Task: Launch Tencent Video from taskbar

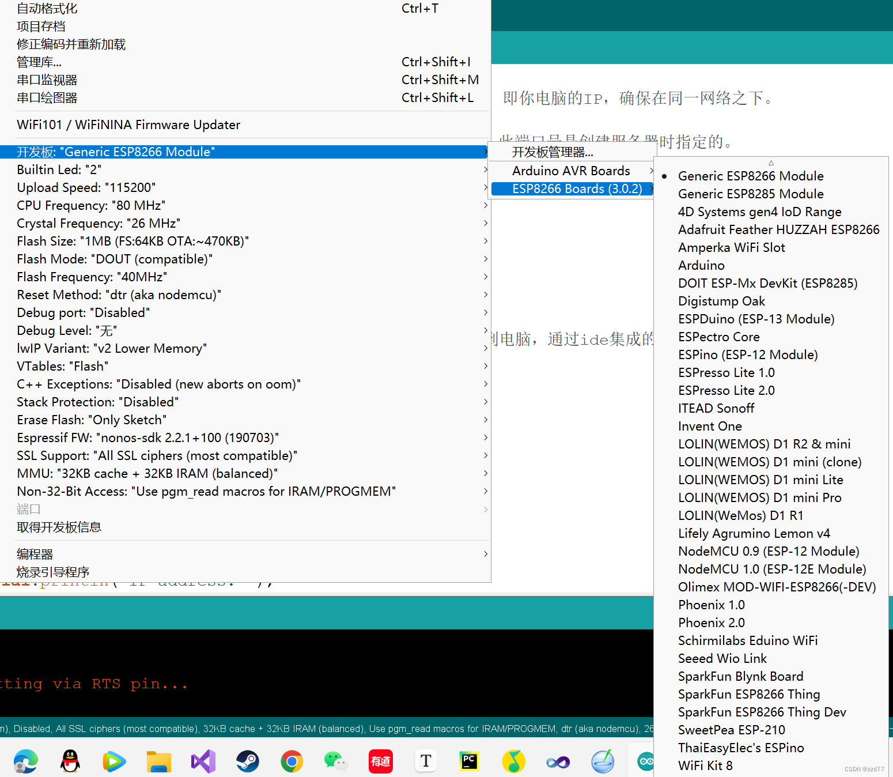Action: click(114, 761)
